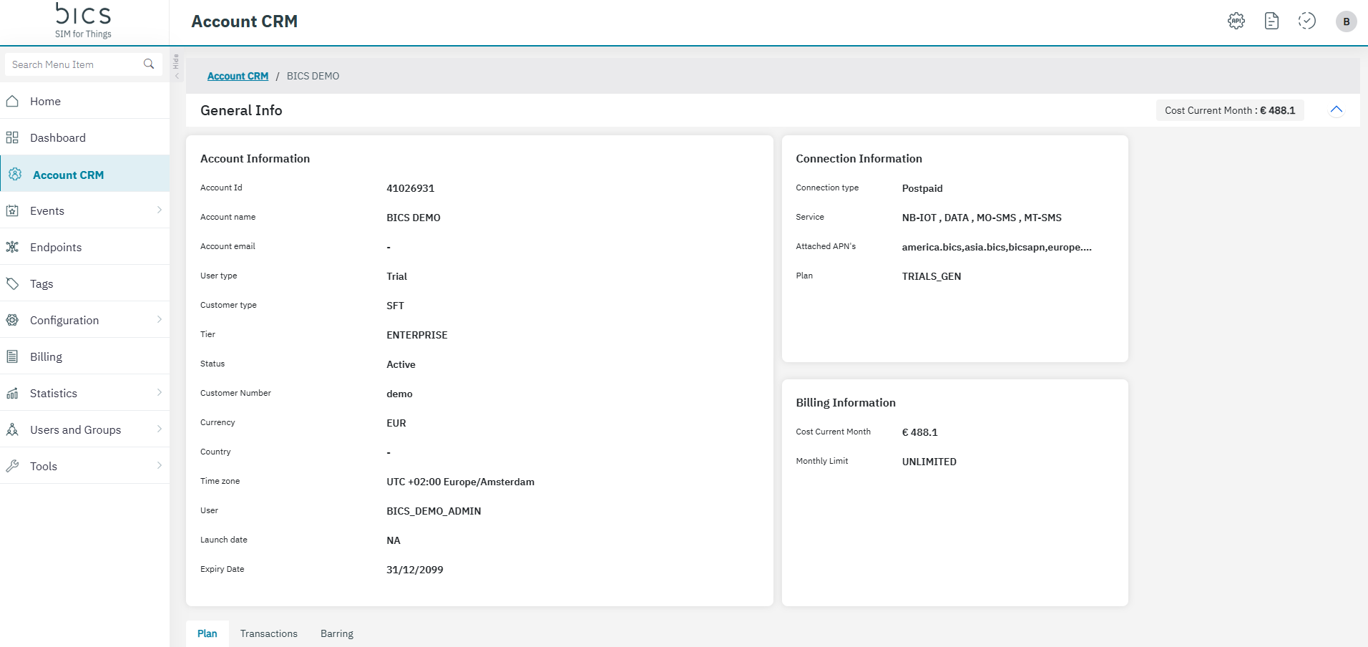This screenshot has height=647, width=1368.
Task: Expand the Events submenu chevron
Action: pos(159,210)
